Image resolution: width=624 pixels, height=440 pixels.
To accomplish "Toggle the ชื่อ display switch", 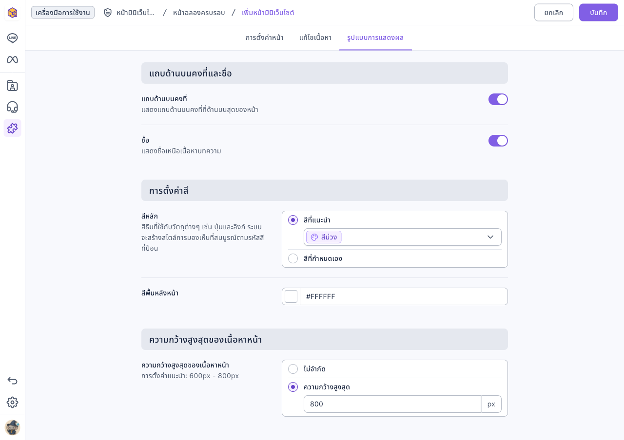I will [x=498, y=141].
